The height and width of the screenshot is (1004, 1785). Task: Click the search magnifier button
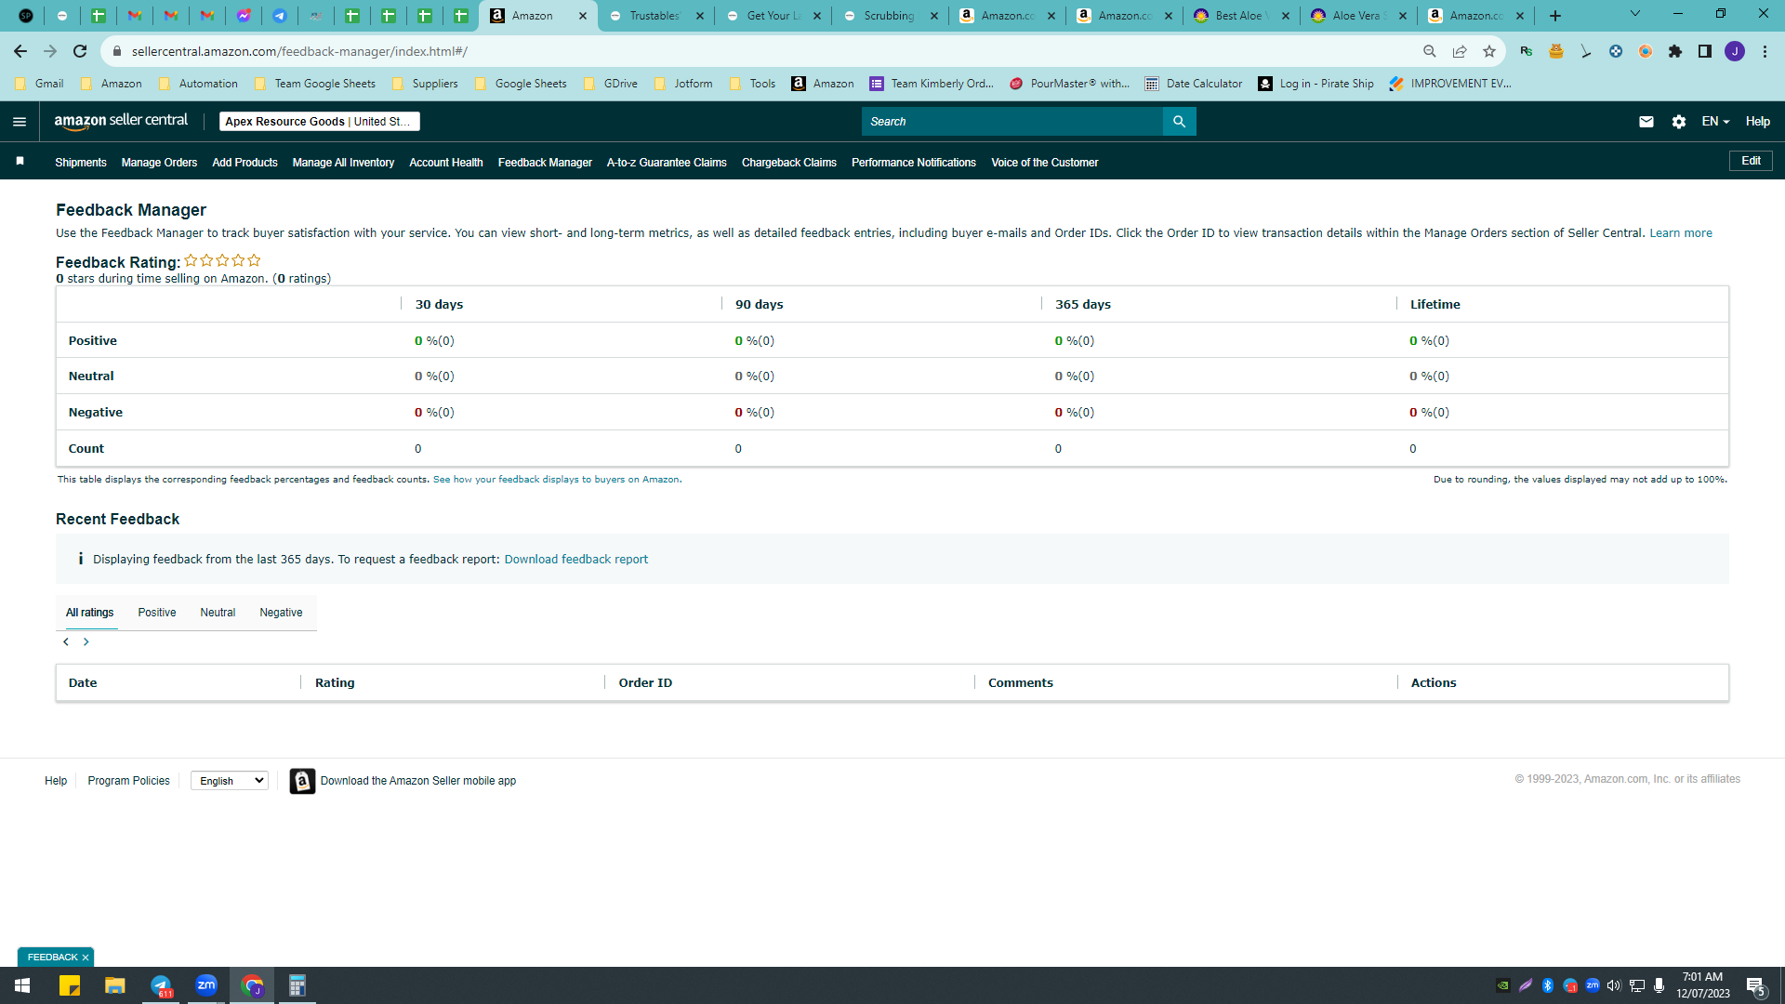[x=1179, y=122]
